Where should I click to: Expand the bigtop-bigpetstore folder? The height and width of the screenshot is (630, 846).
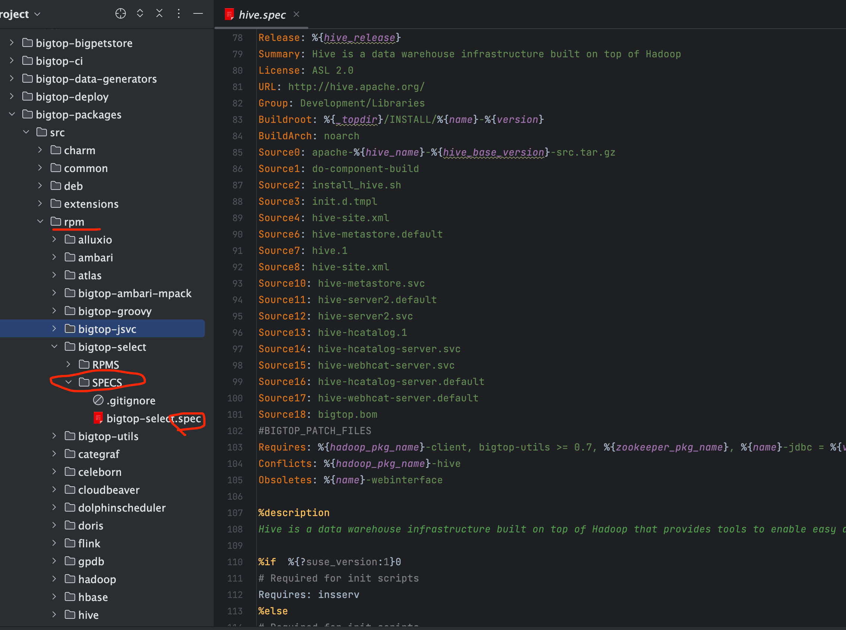click(12, 43)
